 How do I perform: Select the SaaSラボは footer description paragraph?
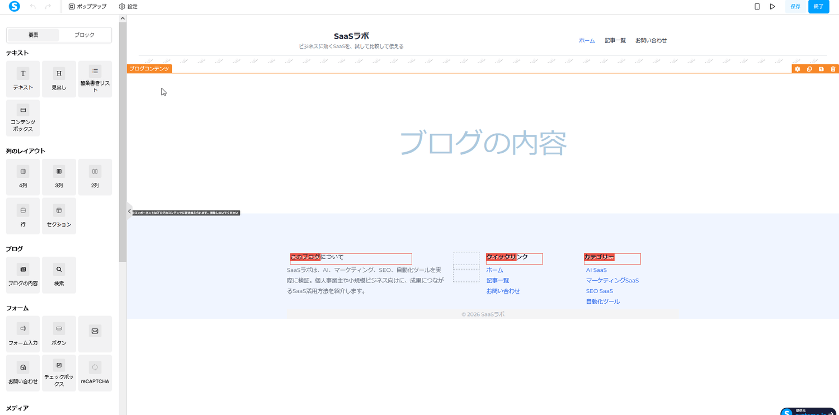(365, 280)
